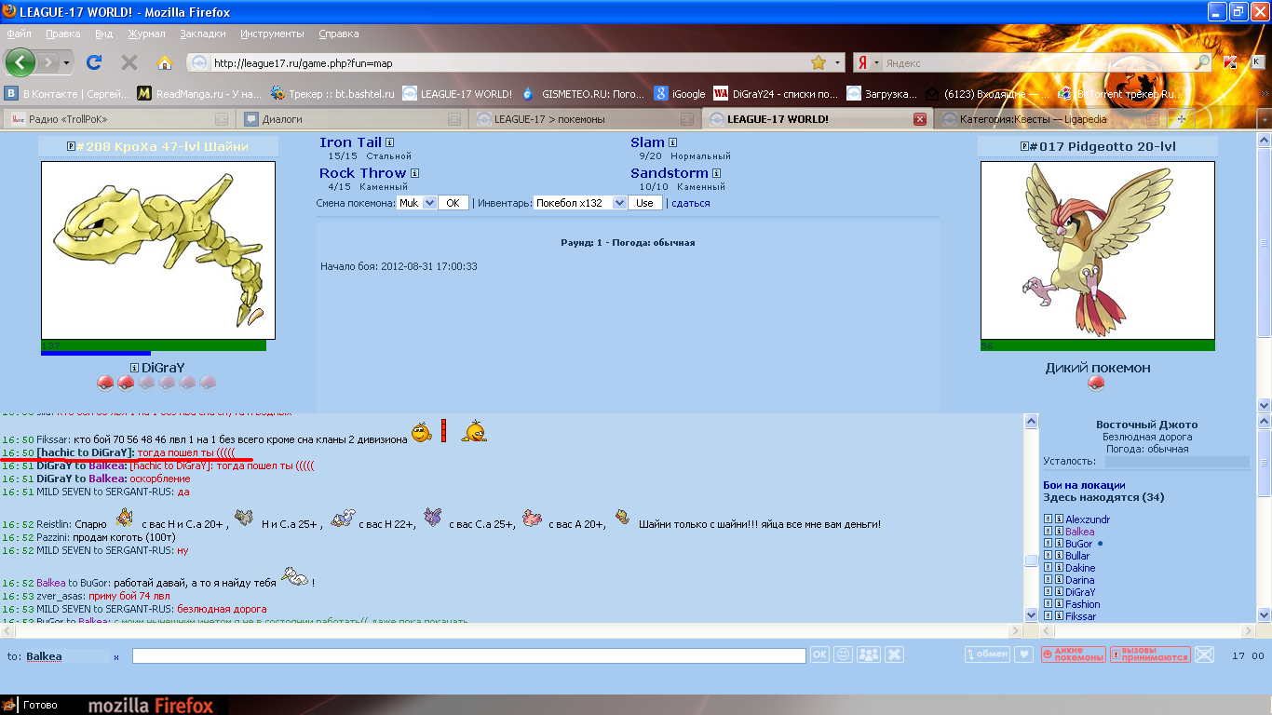Open ReadManga.ru bookmark

tap(200, 93)
